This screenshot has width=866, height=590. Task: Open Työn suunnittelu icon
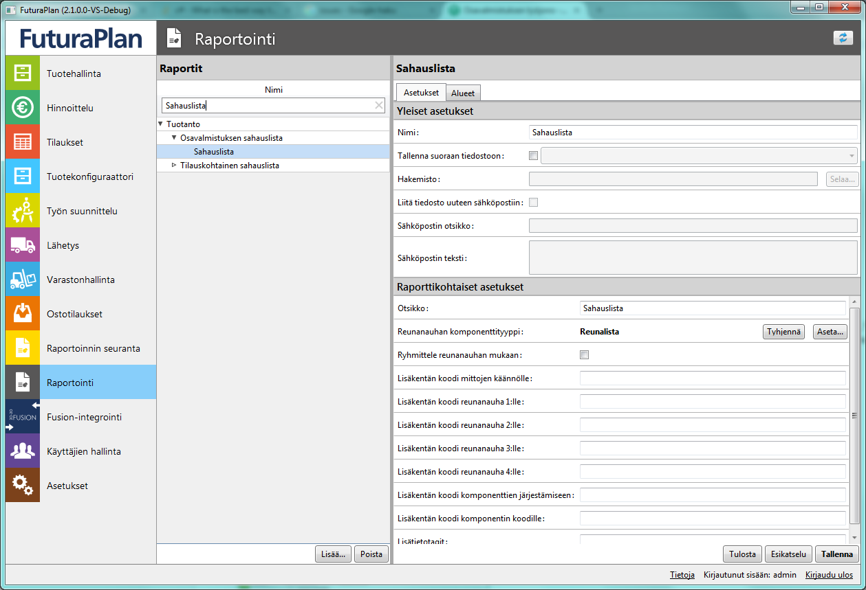(x=23, y=210)
